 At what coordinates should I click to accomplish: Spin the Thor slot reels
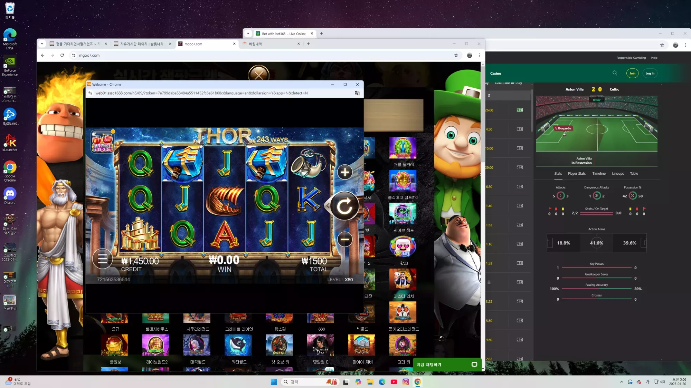click(344, 206)
